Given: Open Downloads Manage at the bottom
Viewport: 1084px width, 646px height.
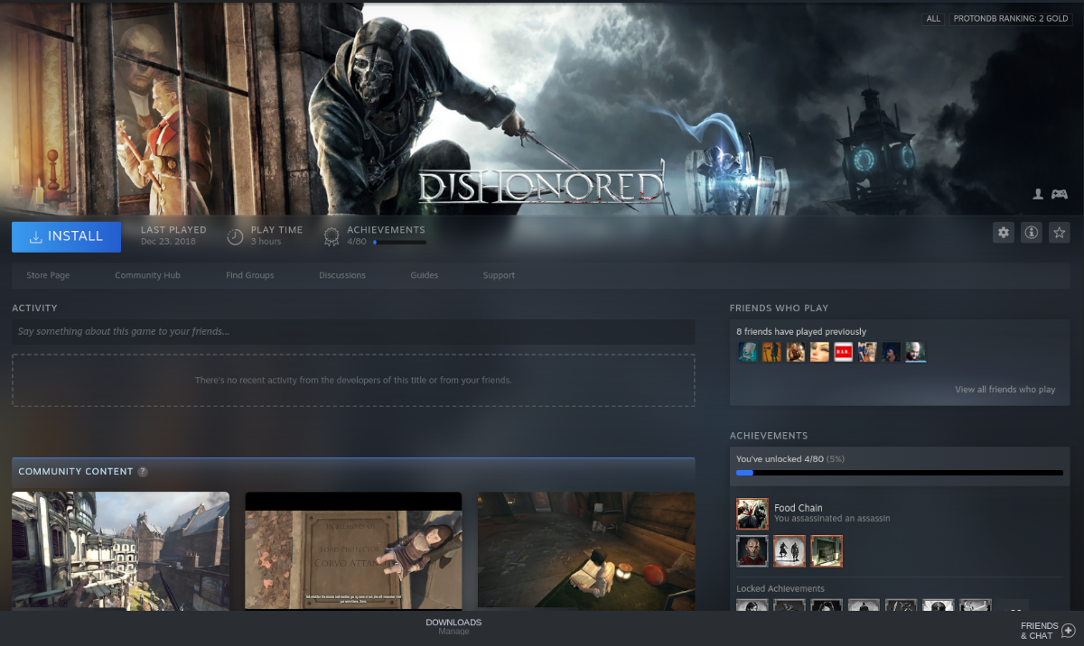Looking at the screenshot, I should (453, 626).
